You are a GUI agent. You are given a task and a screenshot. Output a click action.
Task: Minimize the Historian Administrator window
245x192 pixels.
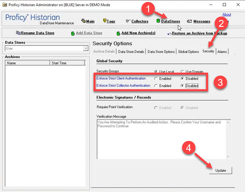tap(211, 5)
